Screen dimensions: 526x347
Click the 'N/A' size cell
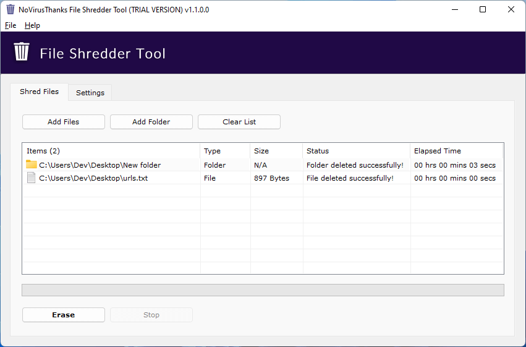pyautogui.click(x=261, y=165)
